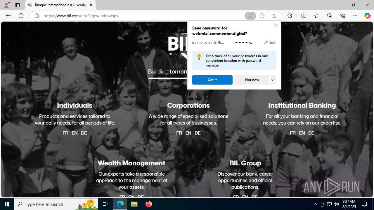Choose EN under Institutional Banking
Image resolution: width=374 pixels, height=210 pixels.
302,133
